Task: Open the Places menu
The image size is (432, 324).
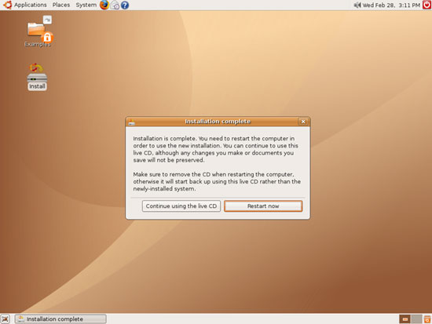Action: [61, 5]
